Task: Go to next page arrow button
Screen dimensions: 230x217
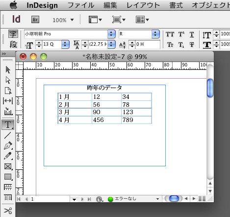Action: (82, 199)
